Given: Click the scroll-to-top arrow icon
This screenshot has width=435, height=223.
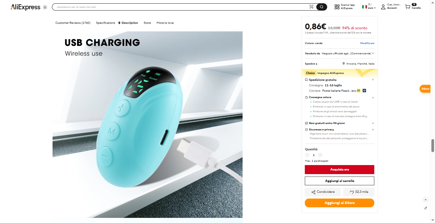Looking at the screenshot, I should click(x=426, y=200).
